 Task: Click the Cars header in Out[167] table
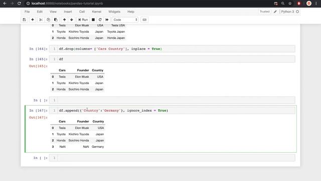click(62, 122)
